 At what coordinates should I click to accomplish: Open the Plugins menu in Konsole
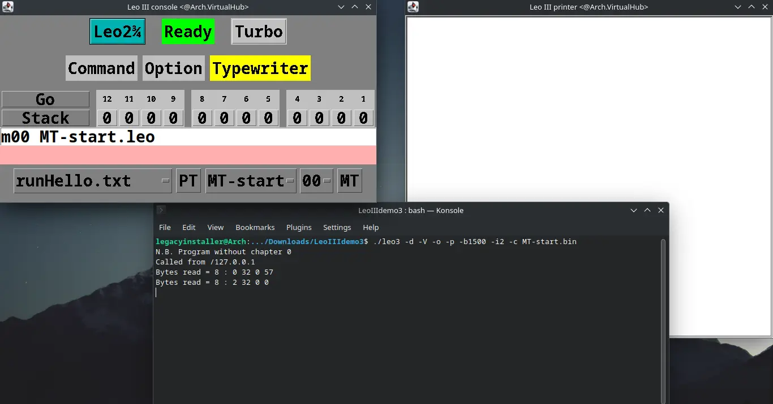pyautogui.click(x=299, y=227)
